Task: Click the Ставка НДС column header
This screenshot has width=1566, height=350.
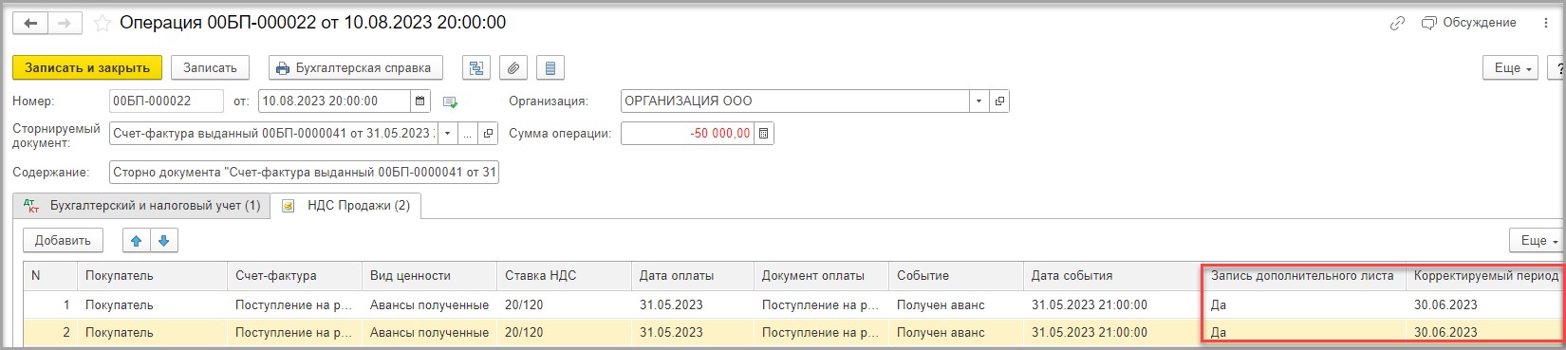Action: coord(564,276)
